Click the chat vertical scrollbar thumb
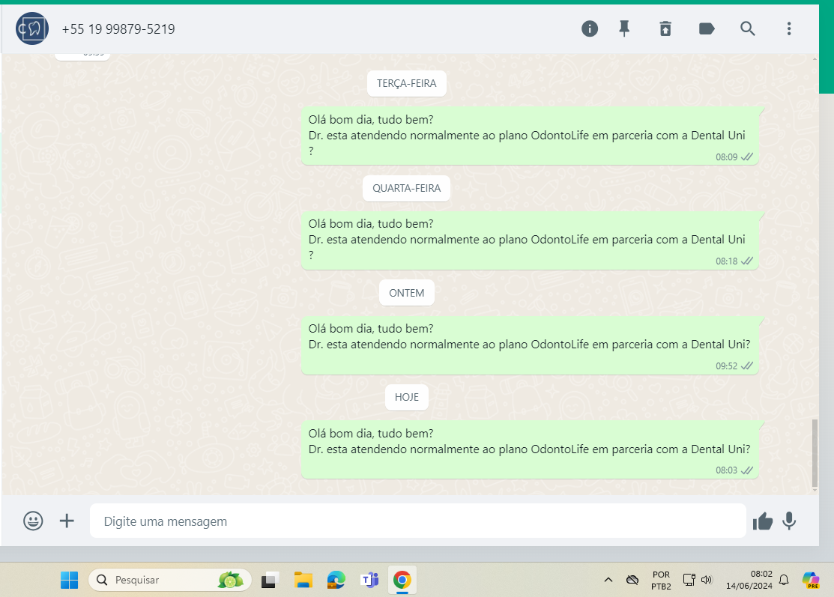The width and height of the screenshot is (834, 597). coord(815,453)
